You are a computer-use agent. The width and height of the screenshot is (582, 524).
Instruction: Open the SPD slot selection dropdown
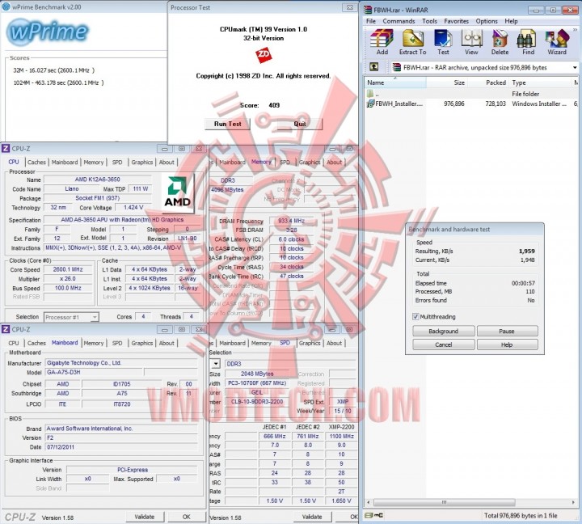coord(216,364)
